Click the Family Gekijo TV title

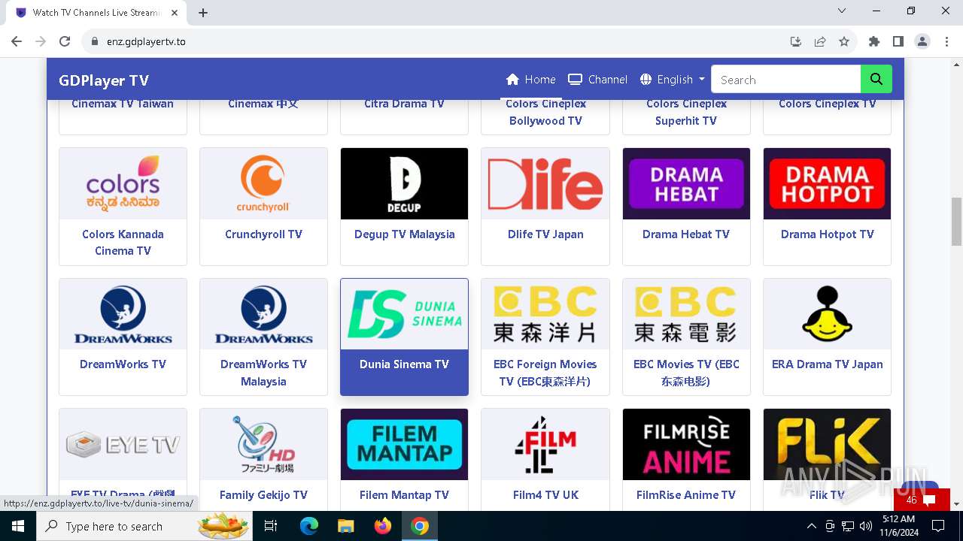[x=263, y=494]
